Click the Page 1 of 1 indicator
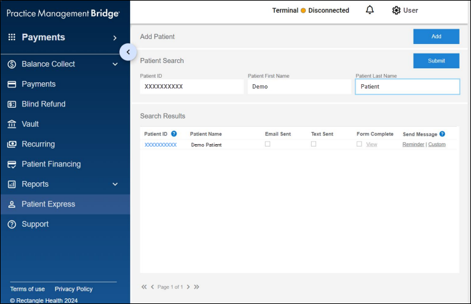Image resolution: width=471 pixels, height=304 pixels. click(170, 287)
